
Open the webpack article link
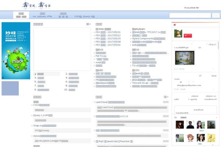(105, 83)
